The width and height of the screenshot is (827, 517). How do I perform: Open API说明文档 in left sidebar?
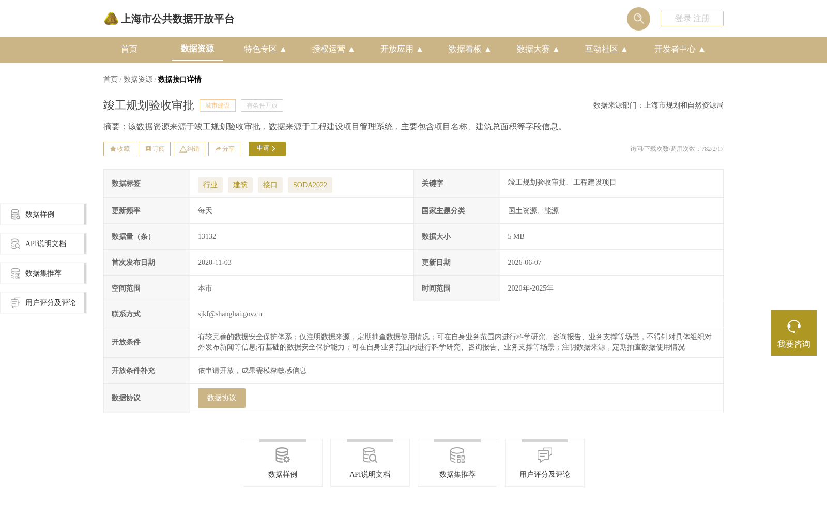[x=43, y=244]
